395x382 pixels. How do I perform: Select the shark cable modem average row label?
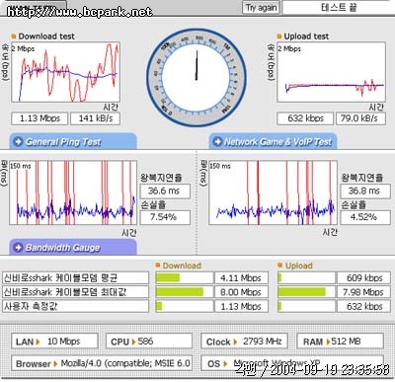click(75, 278)
